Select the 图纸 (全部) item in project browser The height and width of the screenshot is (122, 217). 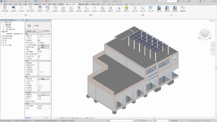click(x=8, y=38)
